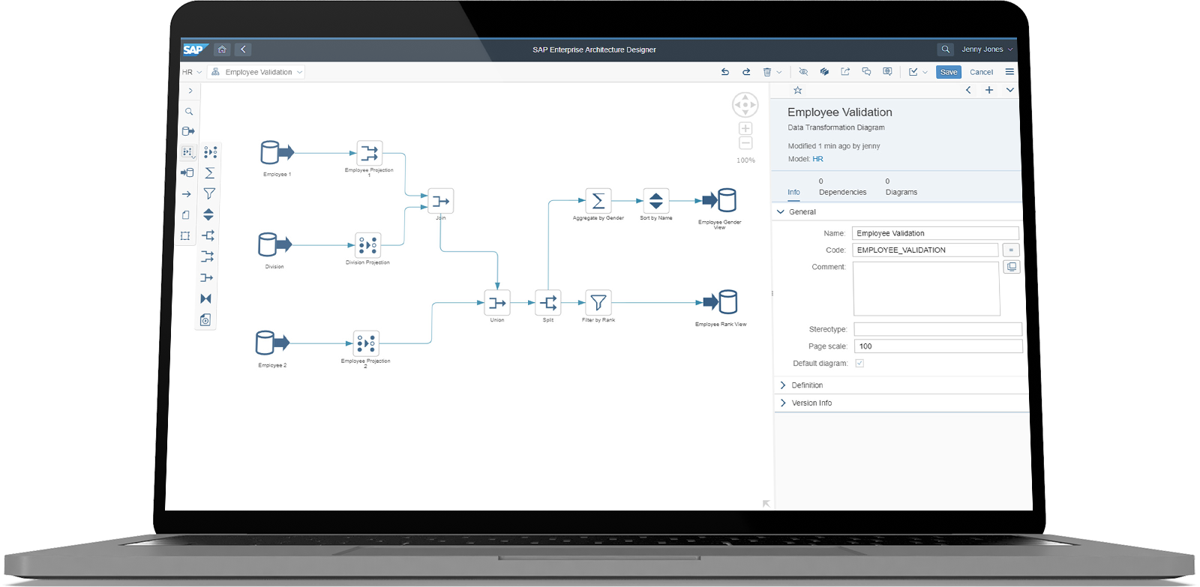Pick the script document tool in flyout
This screenshot has width=1200, height=587.
coord(205,320)
